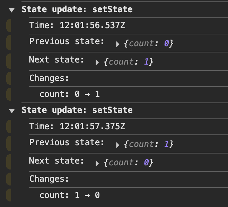Select the Time: 12:01:57.375Z log line
This screenshot has width=228, height=207.
pyautogui.click(x=77, y=127)
